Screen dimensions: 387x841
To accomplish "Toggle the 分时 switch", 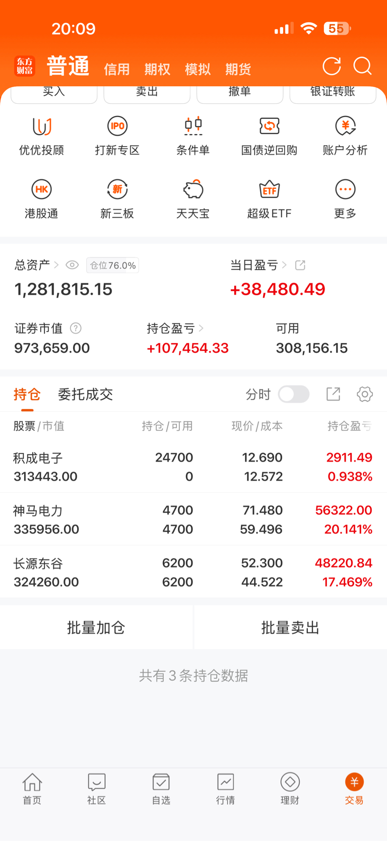I will pos(294,394).
